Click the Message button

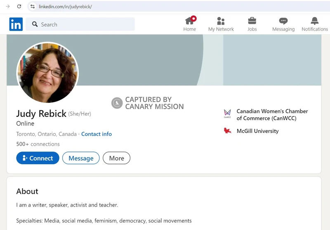(81, 158)
